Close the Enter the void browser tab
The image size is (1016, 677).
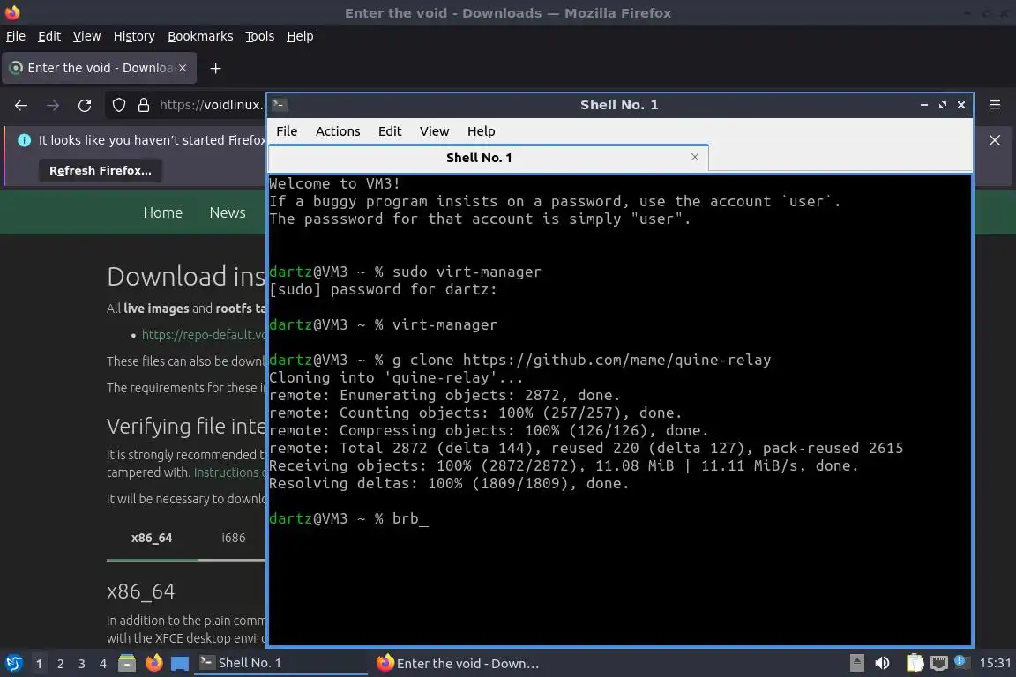click(183, 68)
